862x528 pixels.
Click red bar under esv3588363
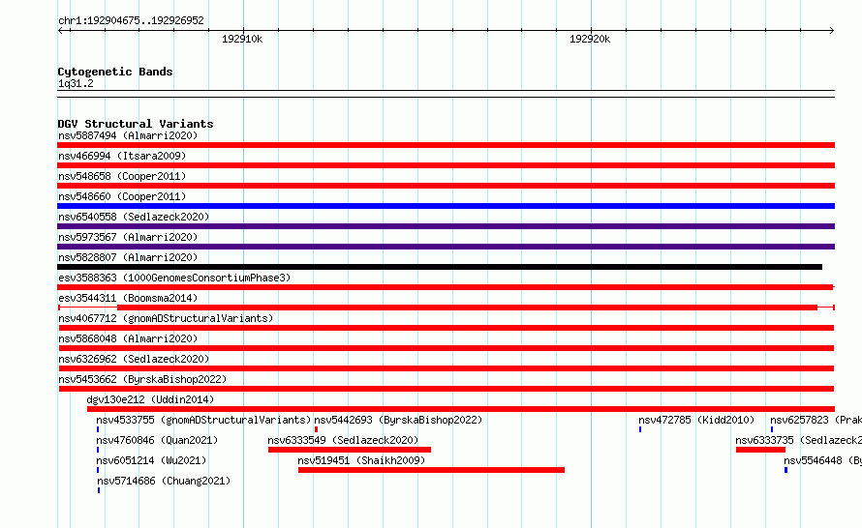tap(446, 287)
